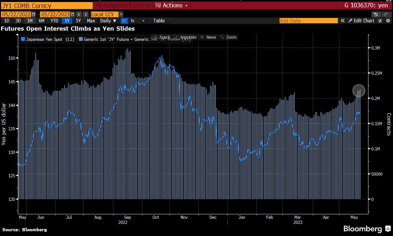Select the Max time range
Screen dimensions: 393x236
click(91, 21)
